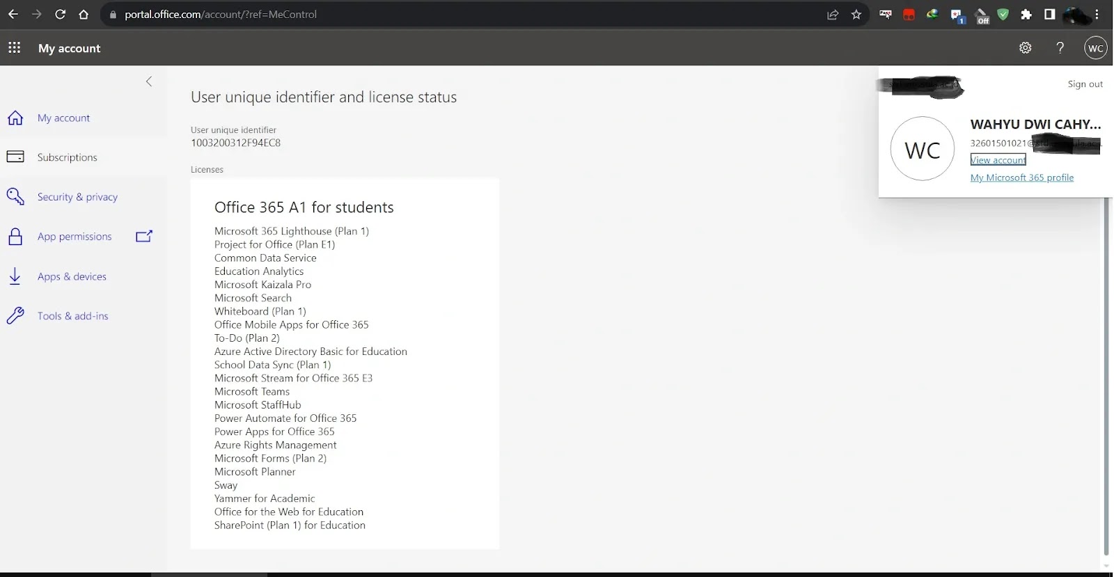Image resolution: width=1114 pixels, height=577 pixels.
Task: Click Microsoft Kaizala Pro license text
Action: (x=262, y=285)
